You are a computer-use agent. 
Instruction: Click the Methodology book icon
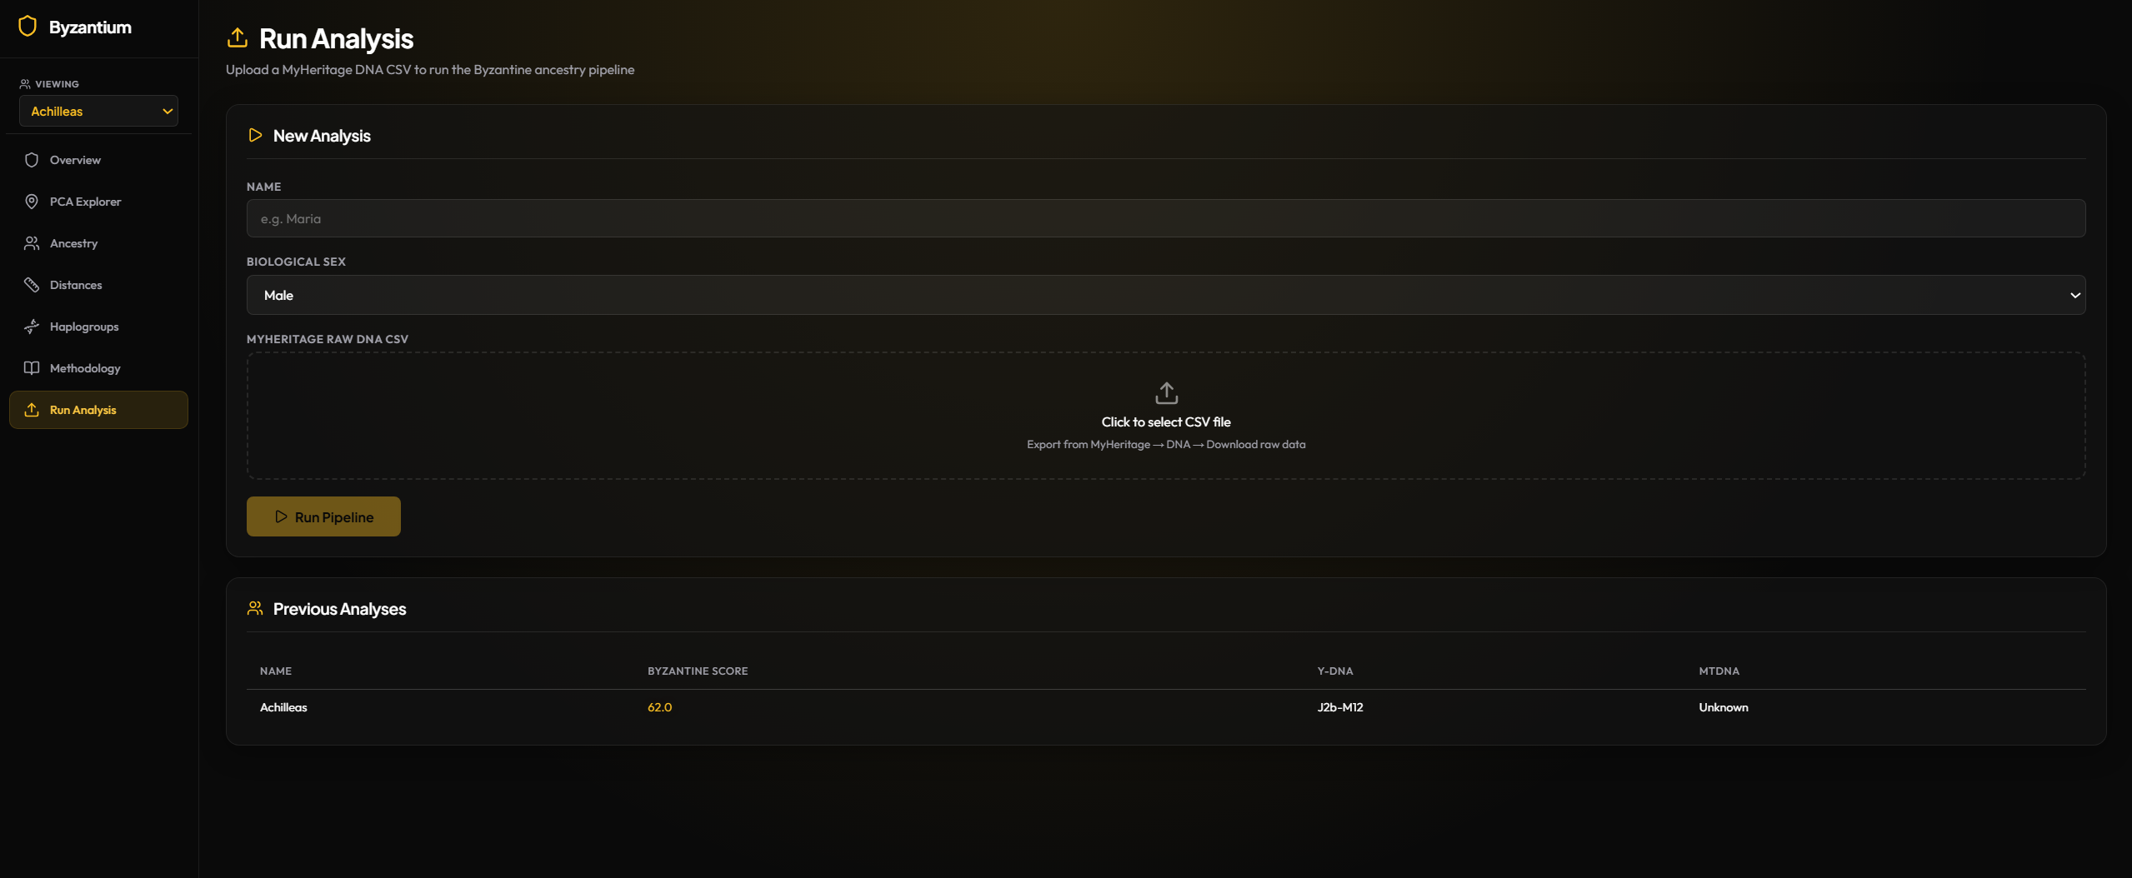pos(32,368)
